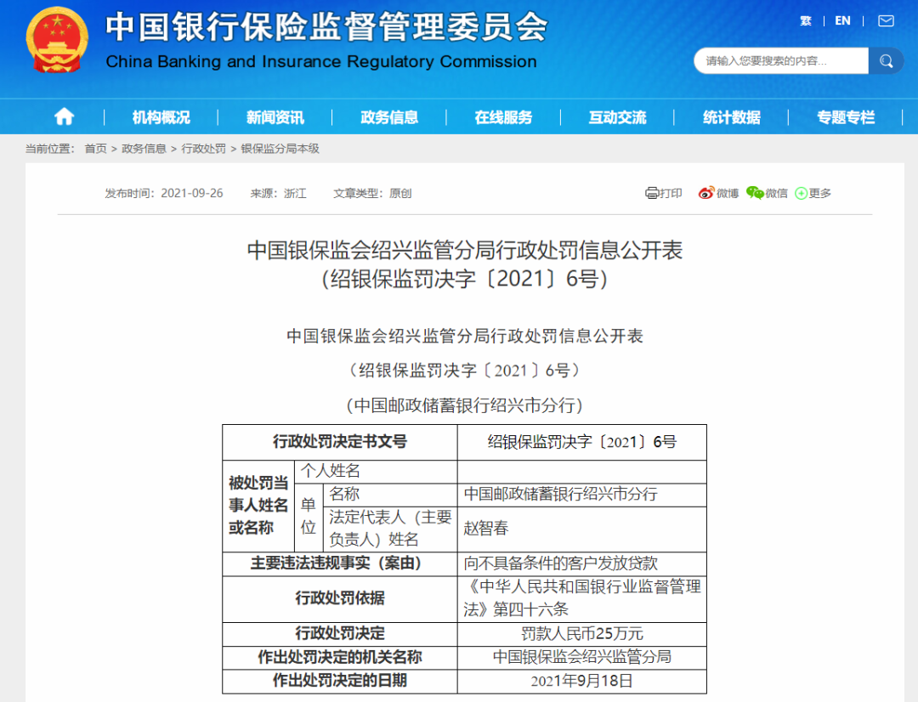Click the 作出处罚决定的日期 header cell
Screen dimensions: 918x702
(x=340, y=682)
